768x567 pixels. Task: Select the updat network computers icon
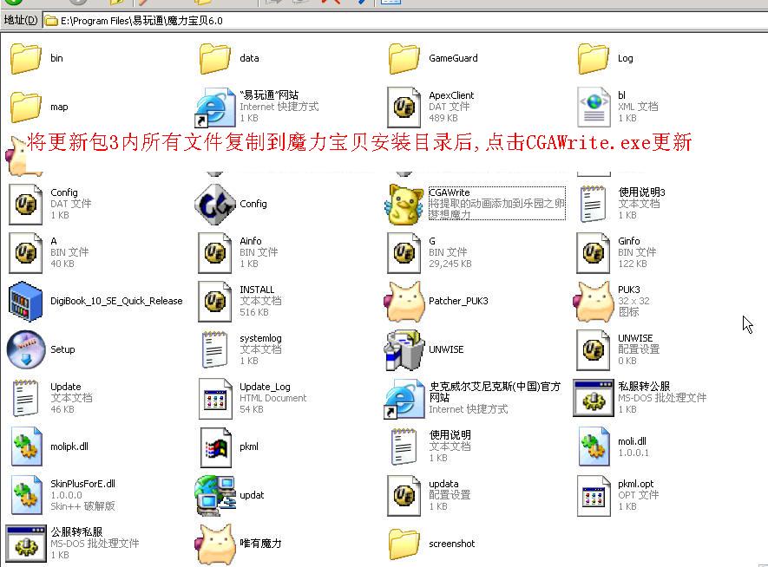214,495
